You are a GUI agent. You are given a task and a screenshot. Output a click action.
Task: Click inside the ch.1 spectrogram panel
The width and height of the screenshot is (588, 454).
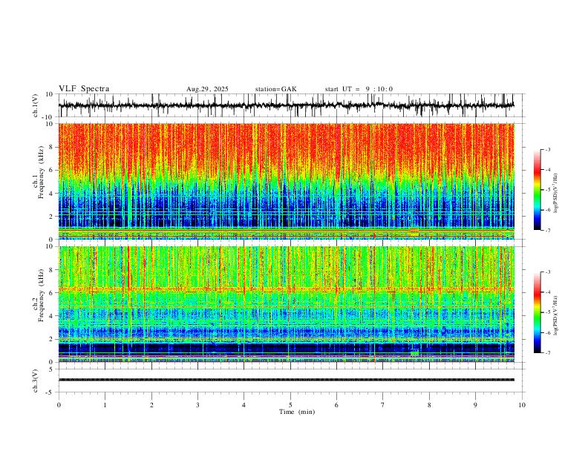(287, 181)
